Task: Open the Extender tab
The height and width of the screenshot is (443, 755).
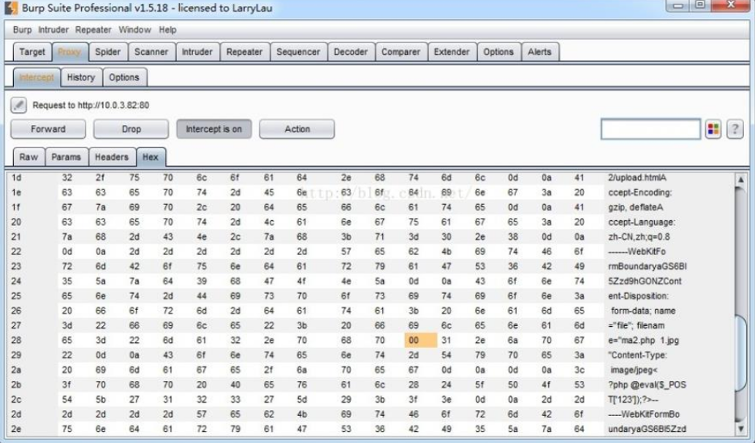Action: [452, 52]
